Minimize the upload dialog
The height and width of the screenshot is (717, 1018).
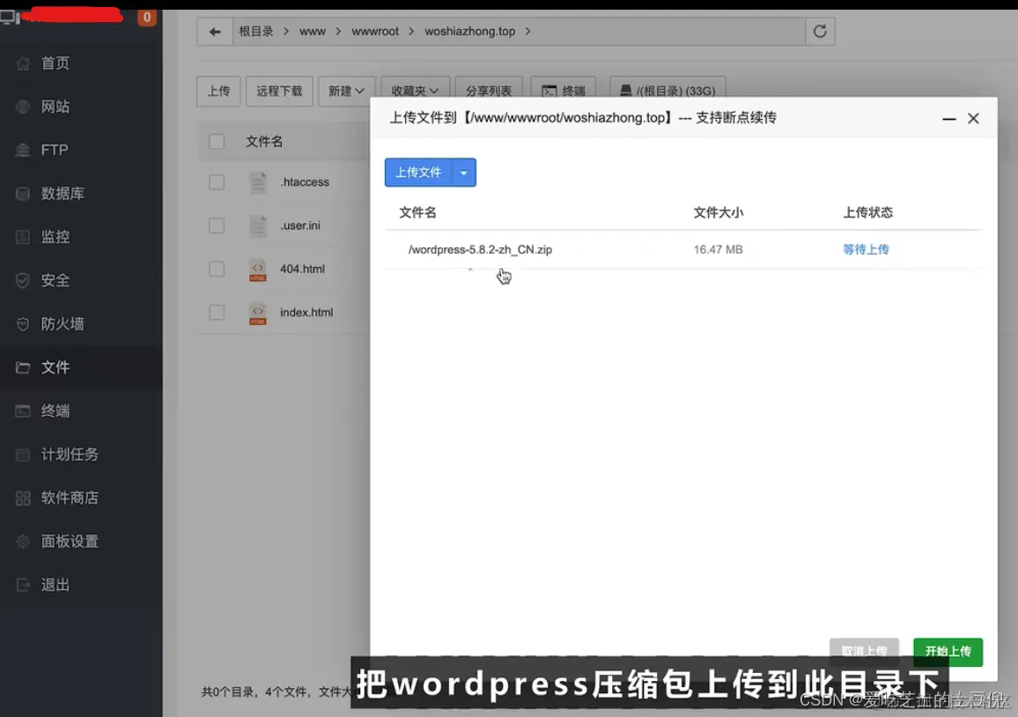(x=948, y=119)
